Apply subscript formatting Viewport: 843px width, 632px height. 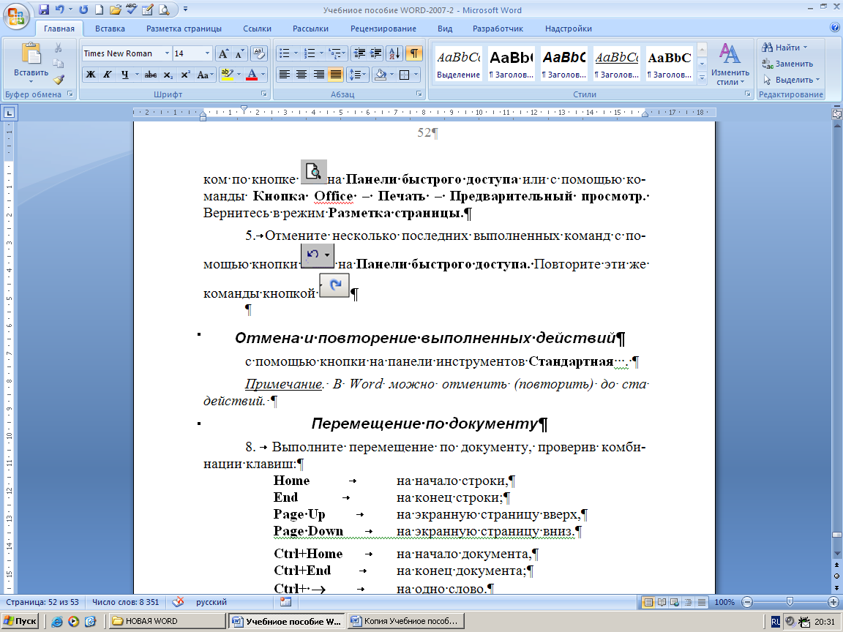coord(168,75)
